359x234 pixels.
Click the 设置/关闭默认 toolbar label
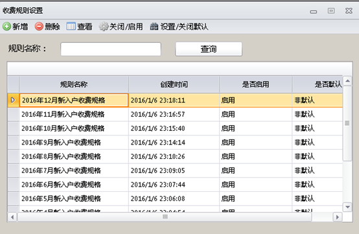click(184, 27)
